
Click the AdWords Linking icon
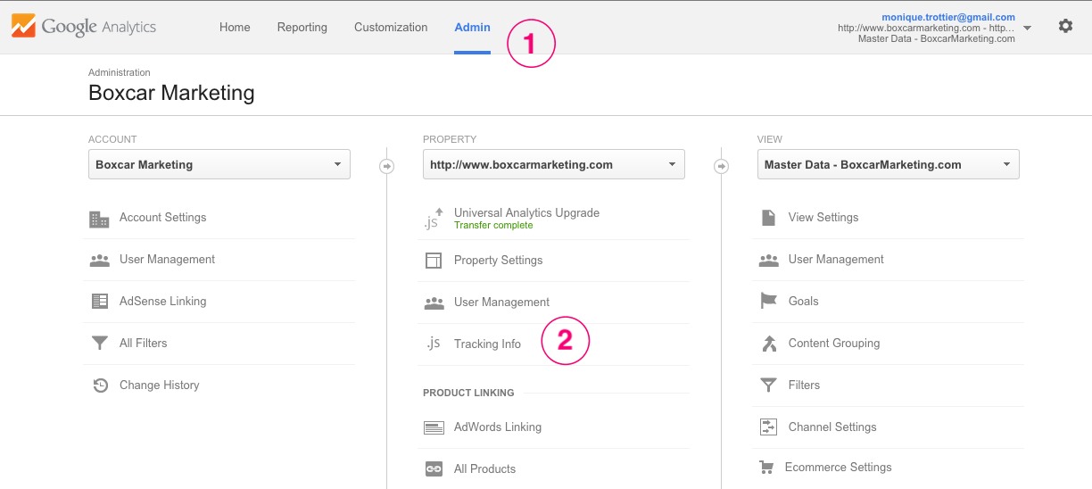tap(434, 427)
